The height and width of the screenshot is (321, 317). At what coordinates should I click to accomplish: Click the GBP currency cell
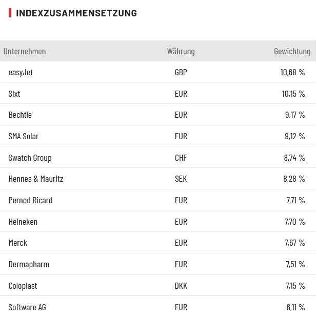click(181, 72)
